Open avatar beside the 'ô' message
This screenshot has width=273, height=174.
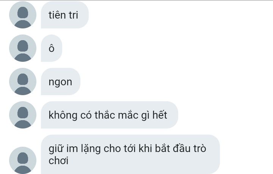pos(23,48)
